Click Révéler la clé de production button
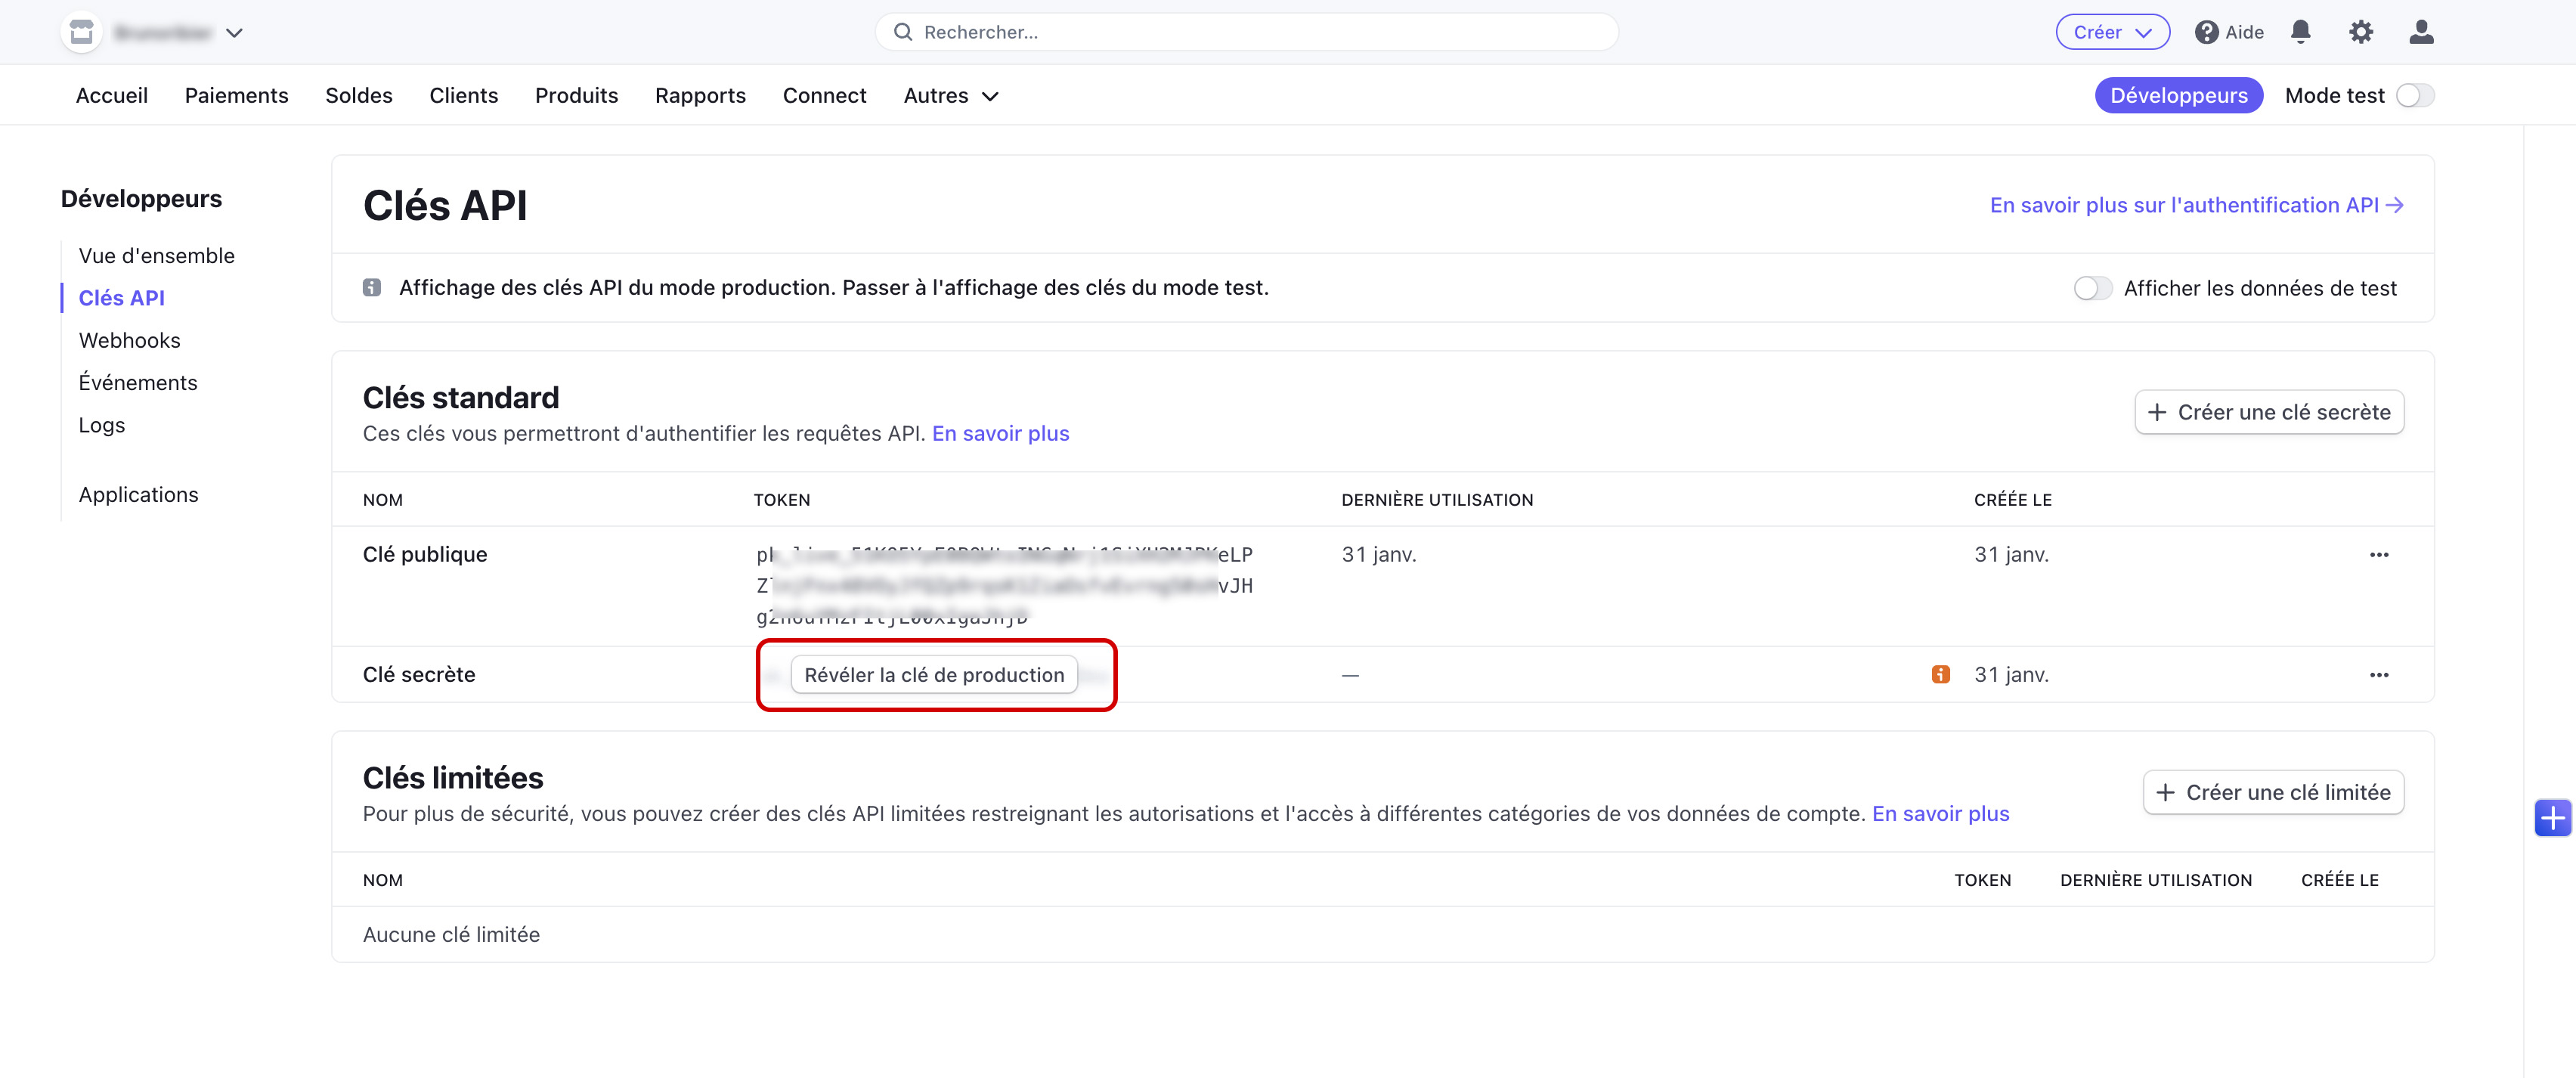The height and width of the screenshot is (1078, 2576). (x=934, y=675)
